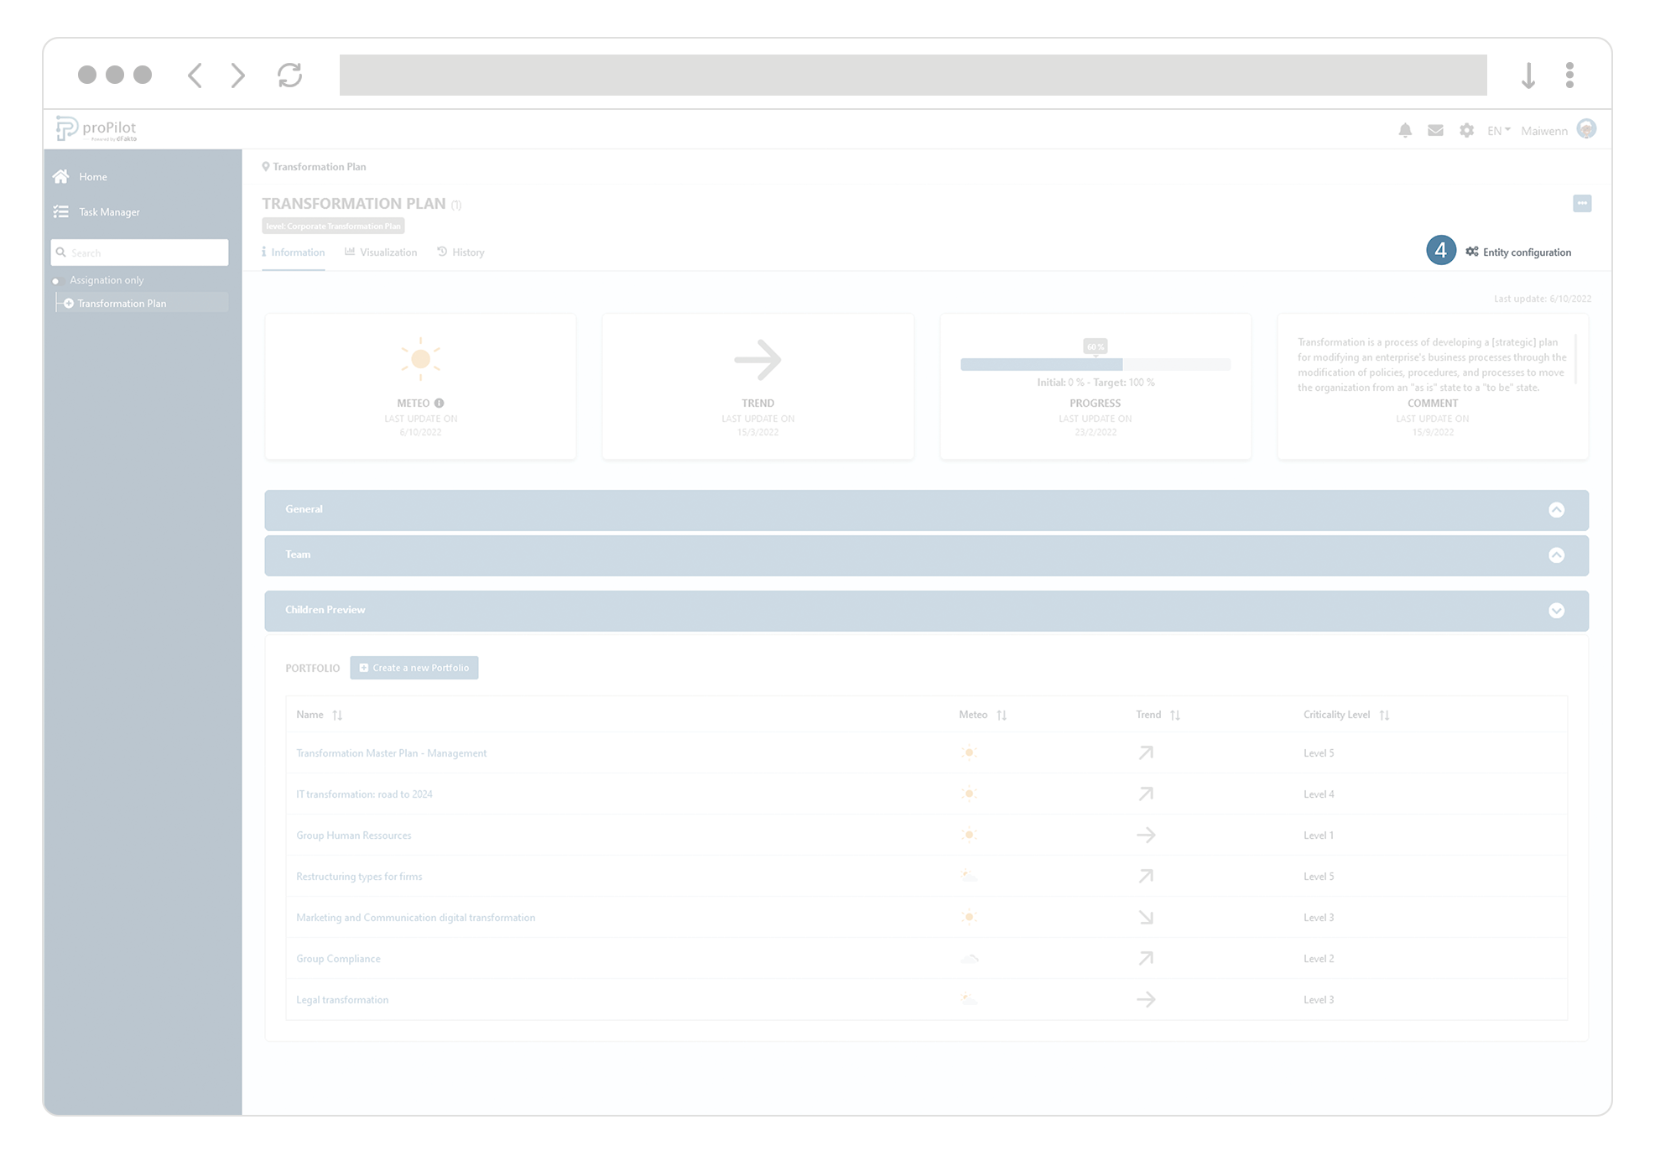The width and height of the screenshot is (1655, 1161).
Task: Open the EN language dropdown
Action: [1498, 131]
